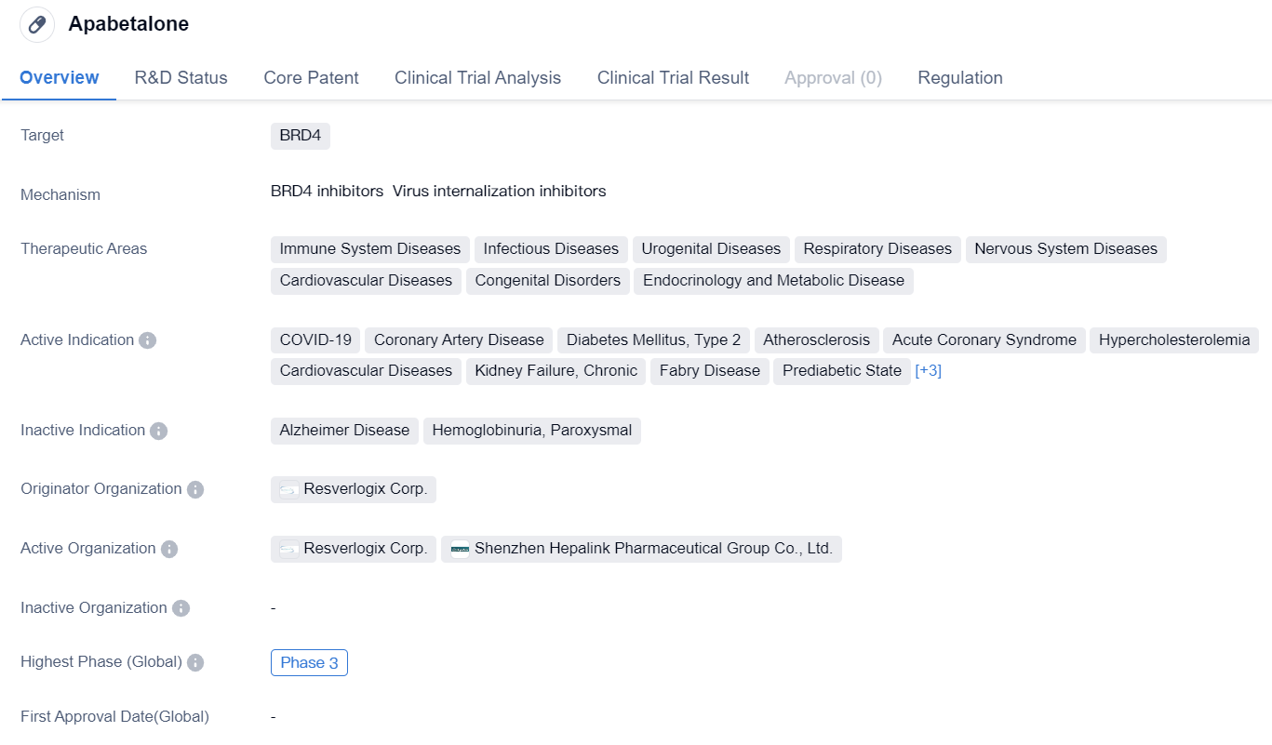
Task: Open the Core Patent tab
Action: tap(311, 78)
